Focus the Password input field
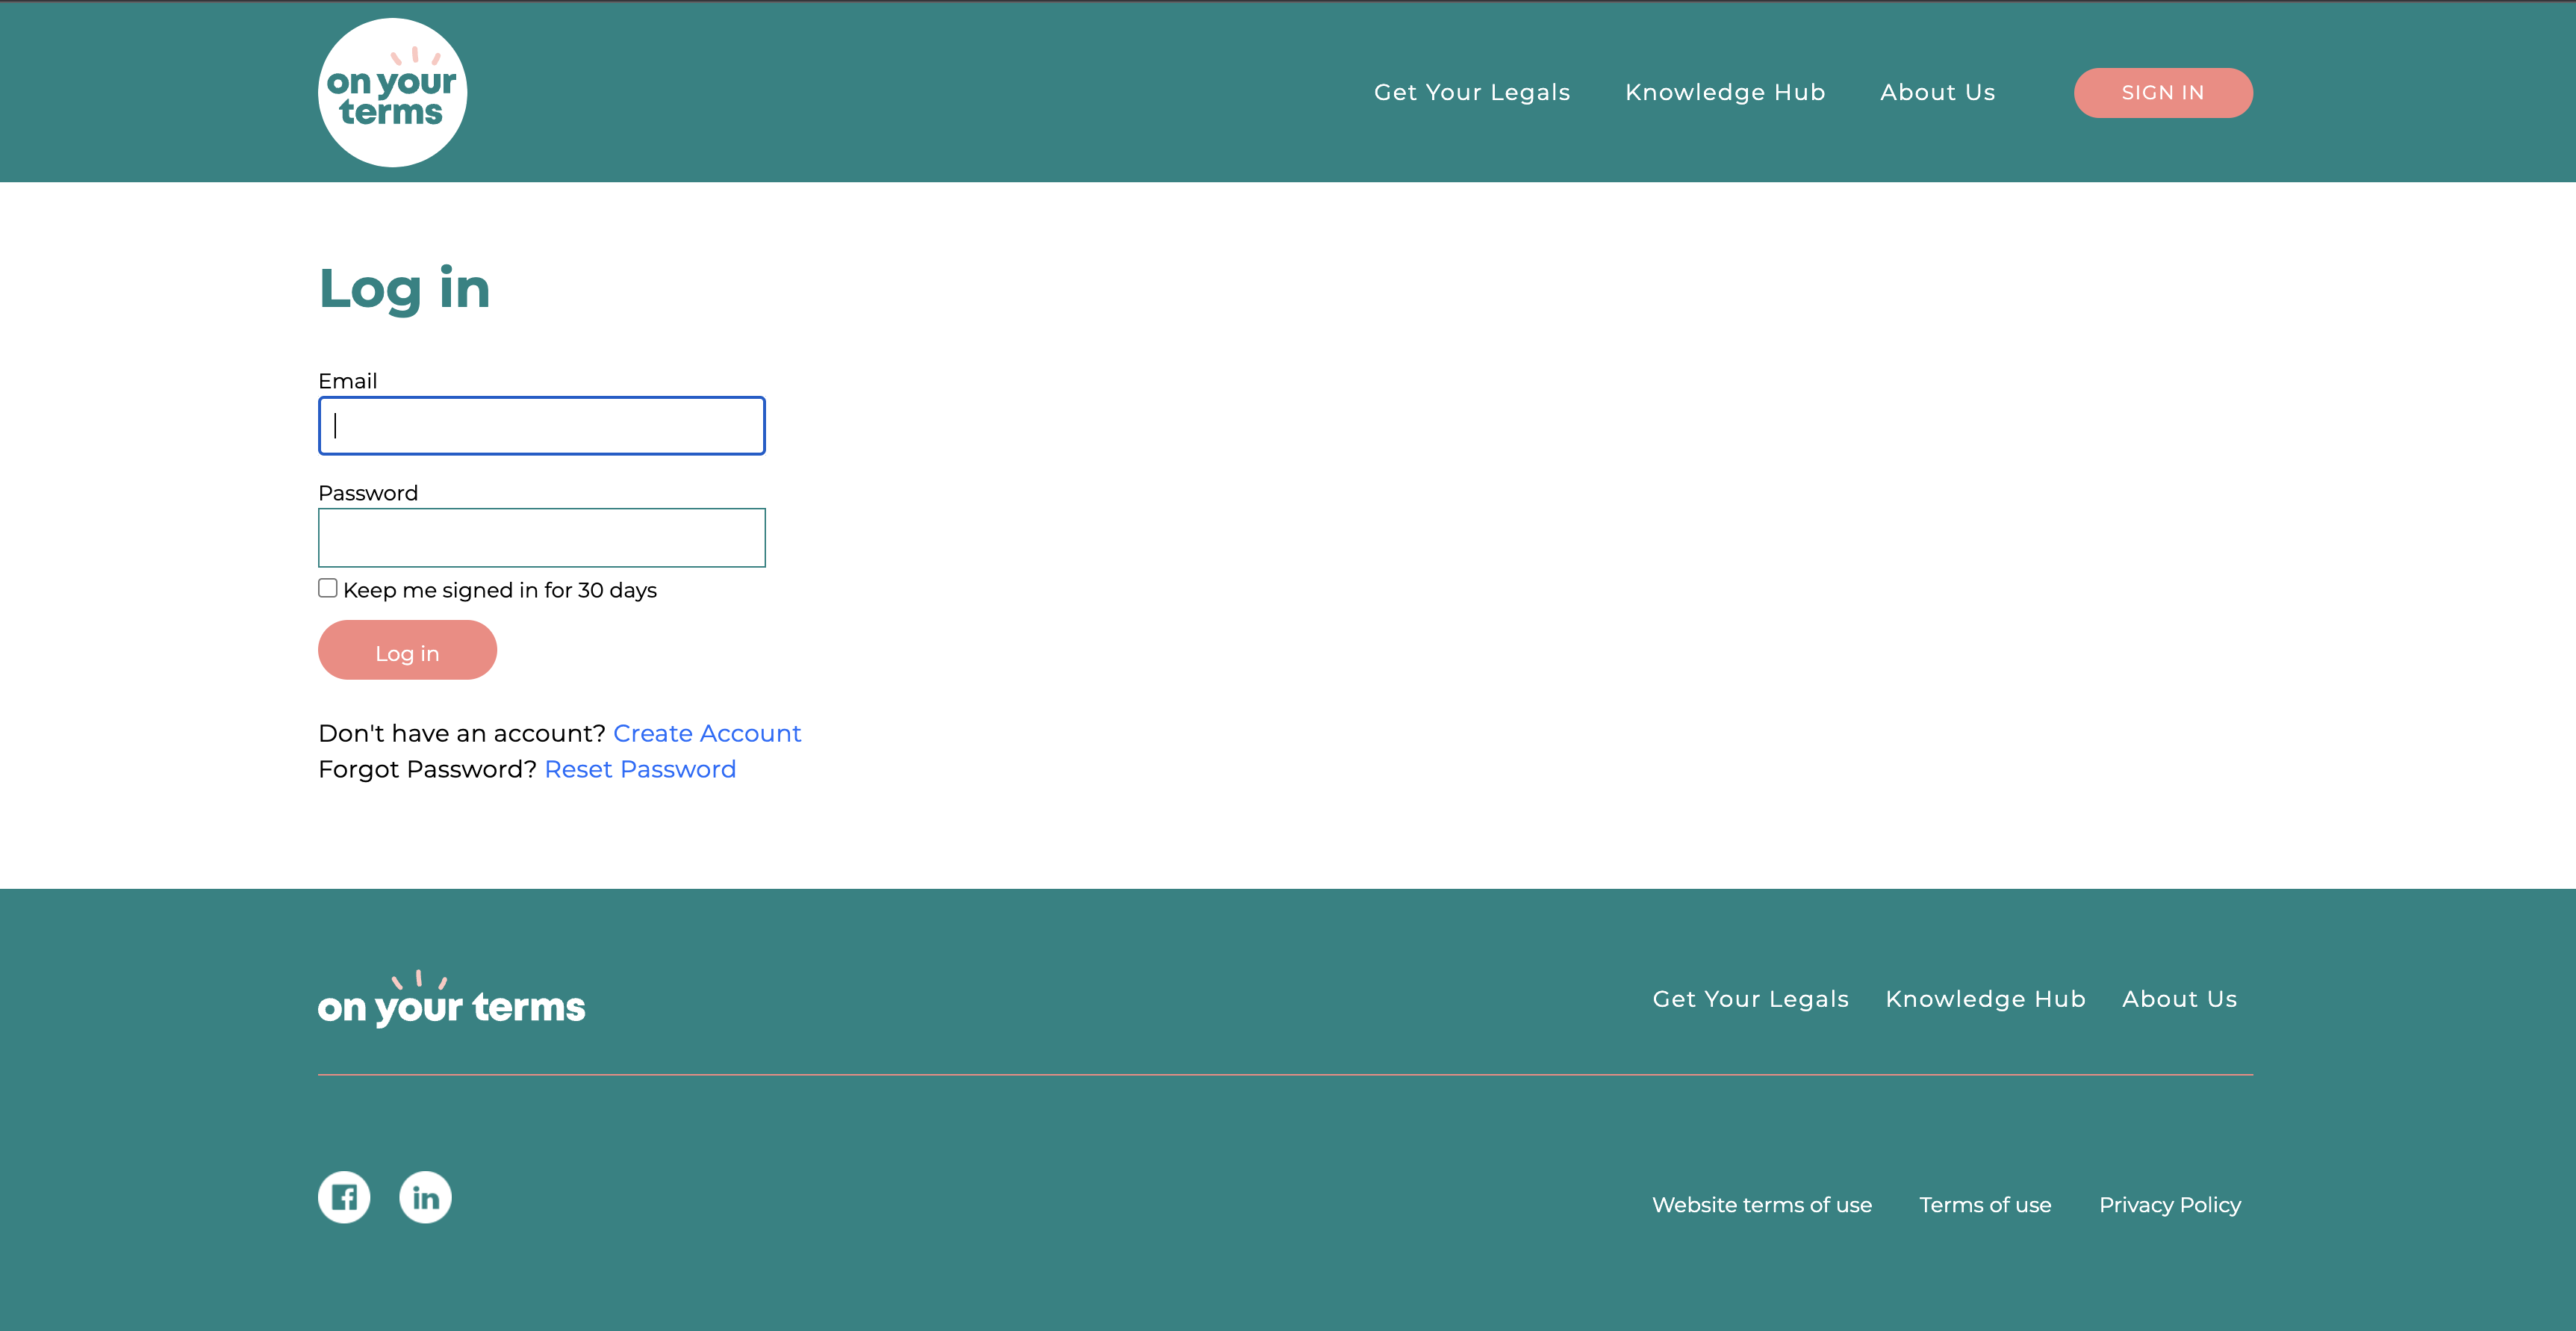 click(542, 538)
